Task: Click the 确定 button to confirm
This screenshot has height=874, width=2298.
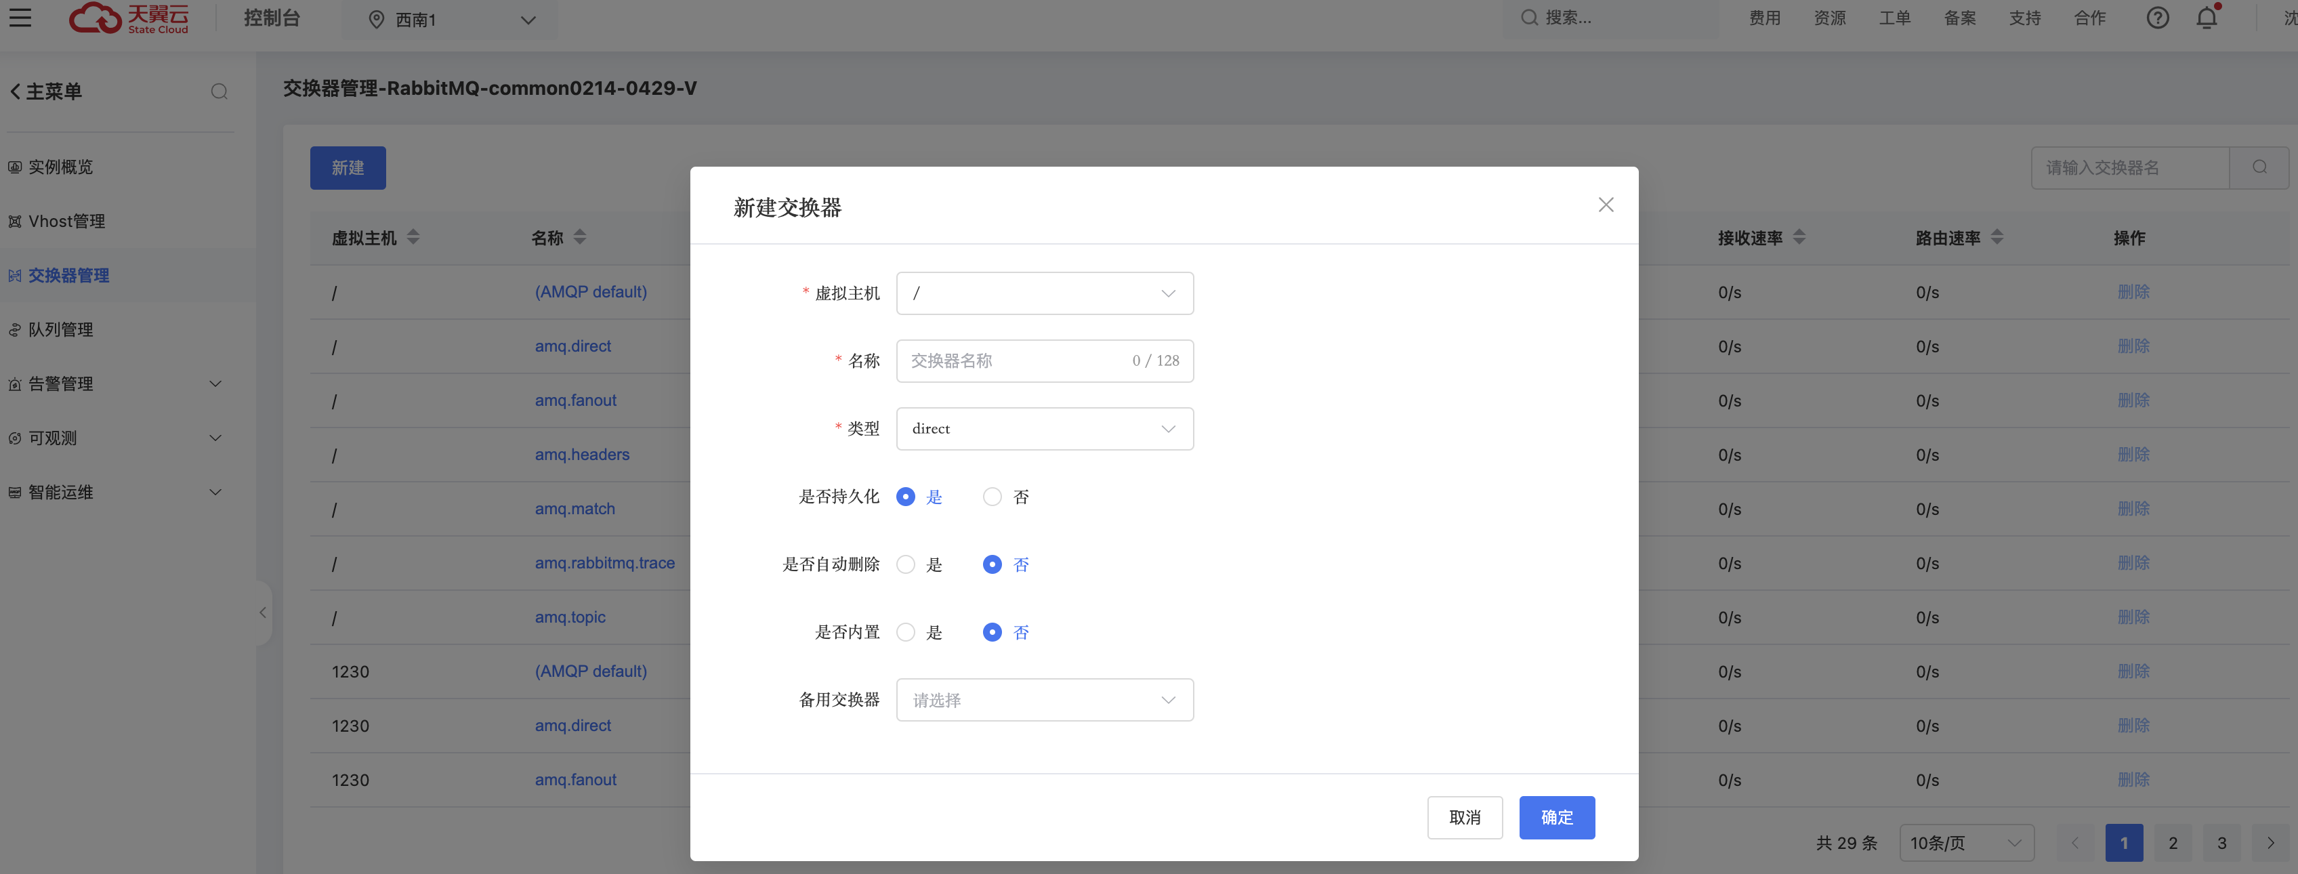Action: 1557,817
